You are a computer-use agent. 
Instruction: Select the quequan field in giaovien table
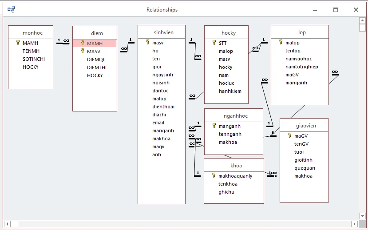tap(305, 168)
